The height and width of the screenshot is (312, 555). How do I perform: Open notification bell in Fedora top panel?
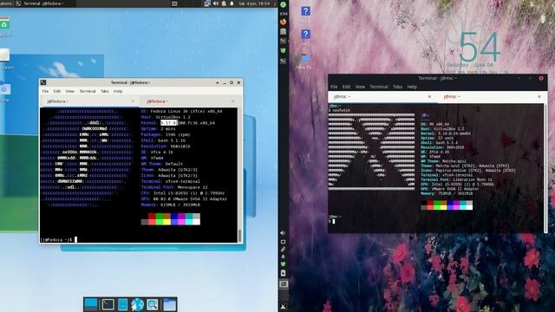pyautogui.click(x=232, y=3)
